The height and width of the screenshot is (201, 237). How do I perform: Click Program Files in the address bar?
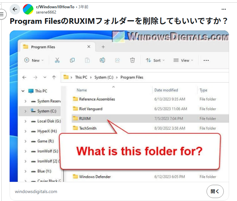coord(132,77)
